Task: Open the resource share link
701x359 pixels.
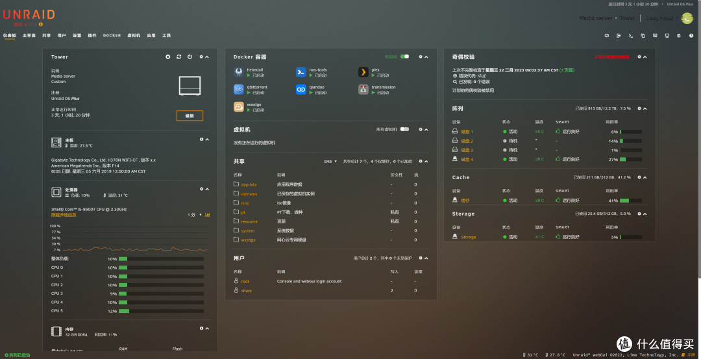Action: [x=249, y=222]
